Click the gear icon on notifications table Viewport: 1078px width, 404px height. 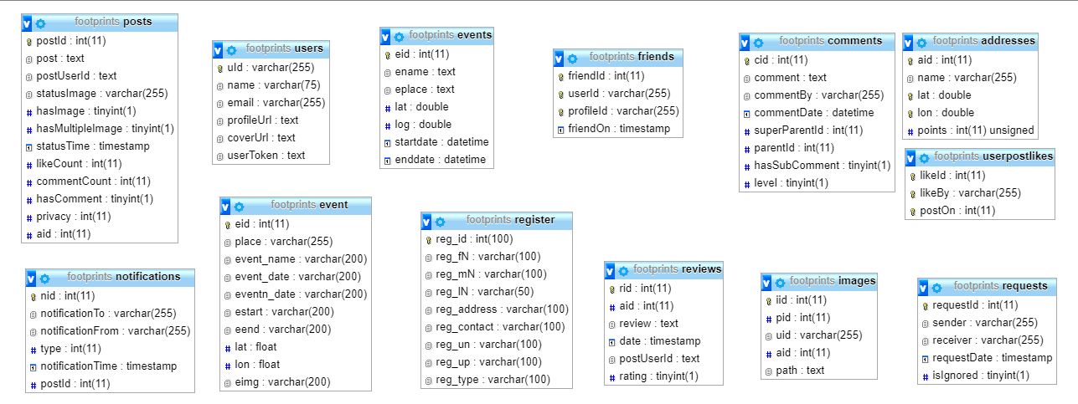pos(44,278)
